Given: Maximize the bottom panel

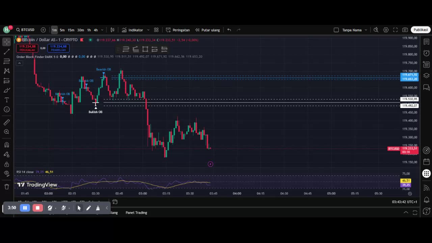Looking at the screenshot, I should pyautogui.click(x=415, y=213).
